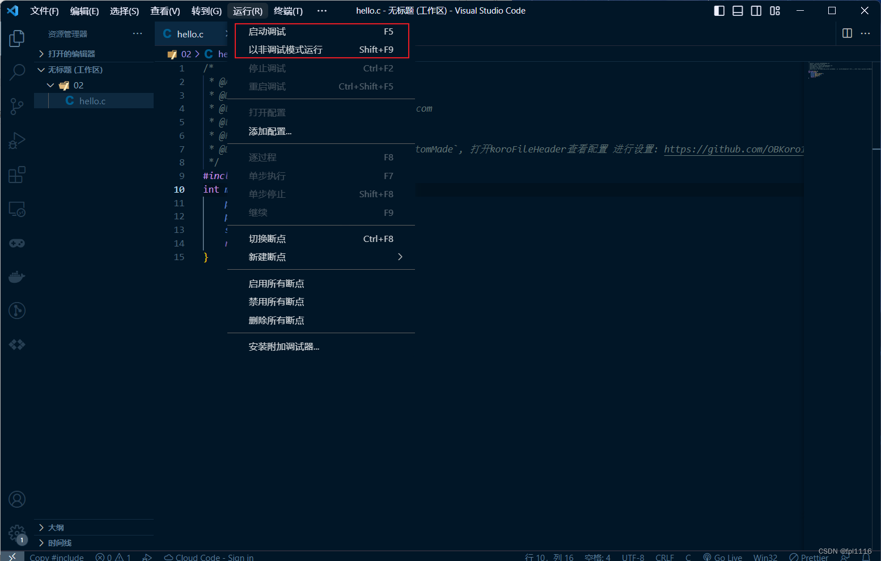Choose 以非调试模式运行 menu item
881x561 pixels.
(x=321, y=50)
